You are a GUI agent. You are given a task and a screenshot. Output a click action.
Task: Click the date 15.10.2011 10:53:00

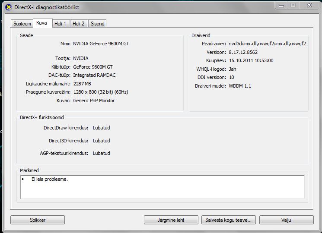251,60
